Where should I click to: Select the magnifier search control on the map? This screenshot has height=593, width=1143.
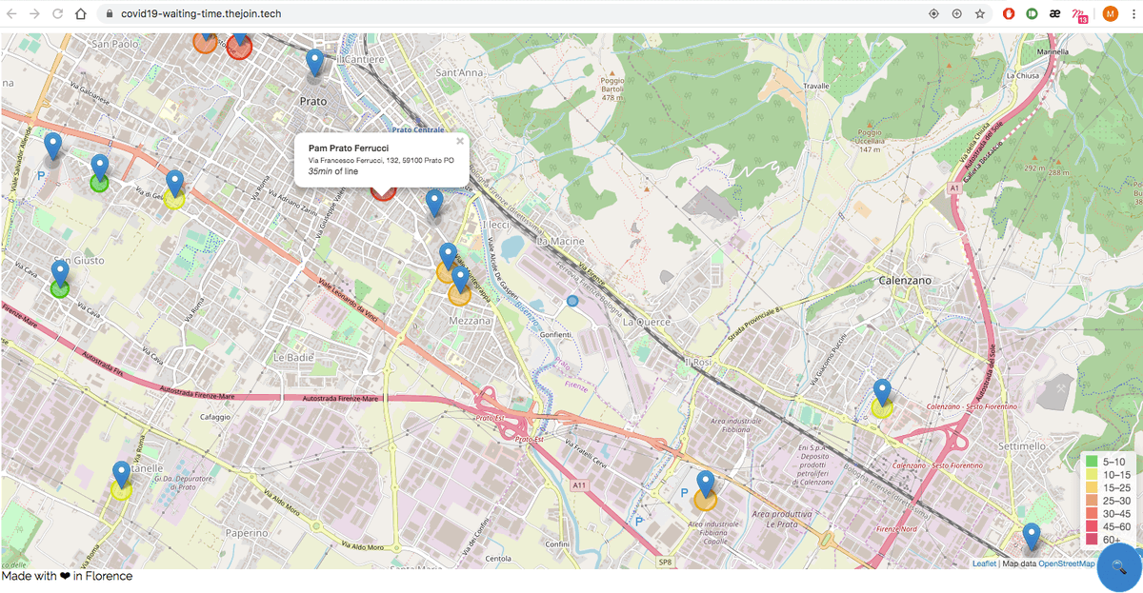click(x=1116, y=565)
